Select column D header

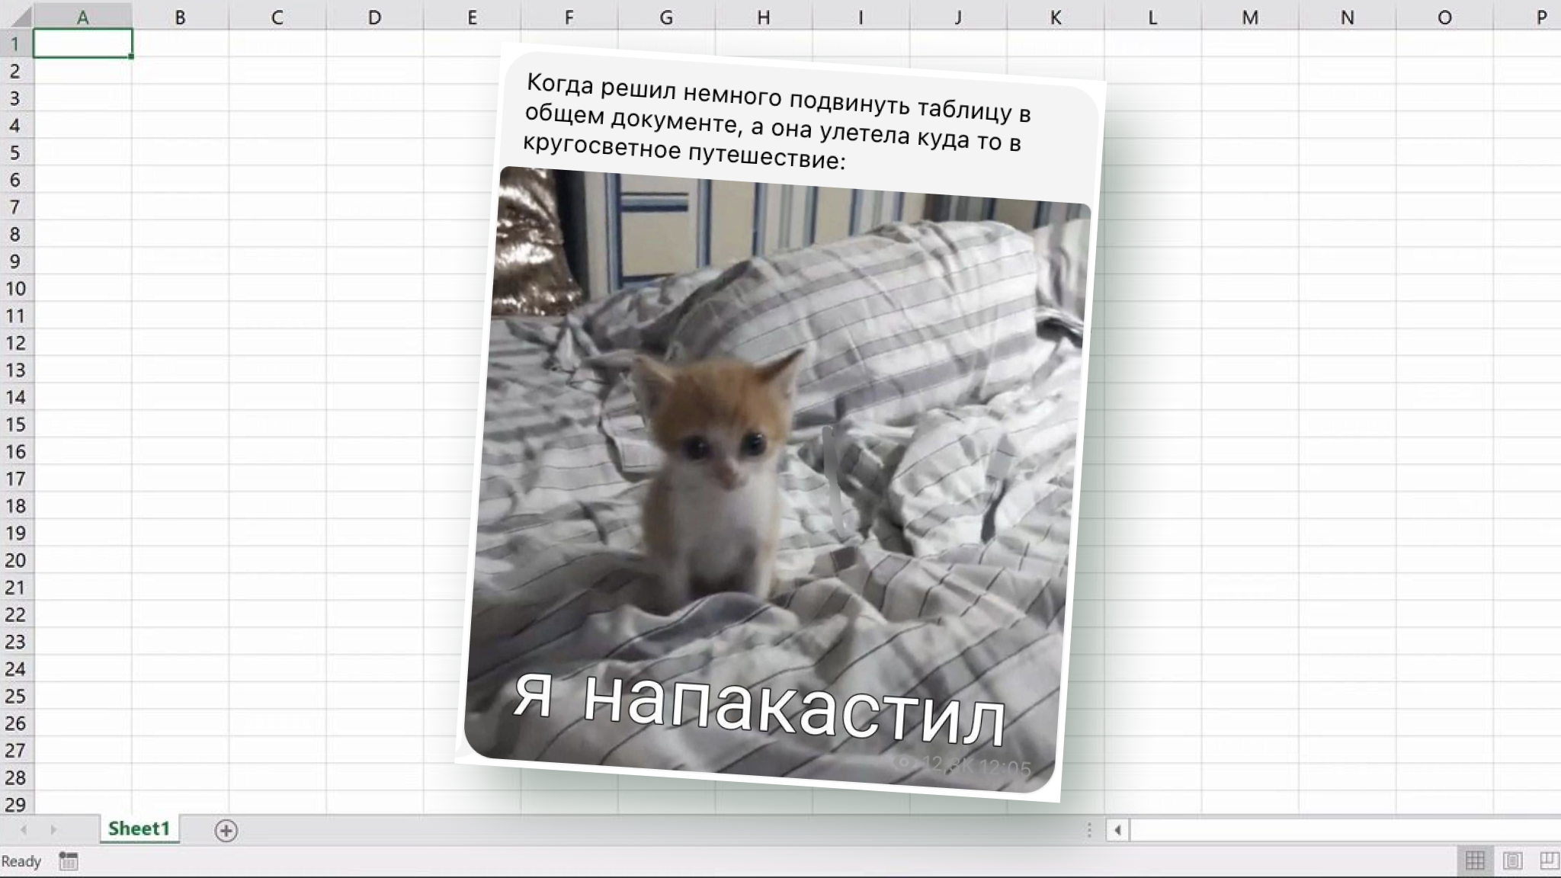pyautogui.click(x=374, y=17)
